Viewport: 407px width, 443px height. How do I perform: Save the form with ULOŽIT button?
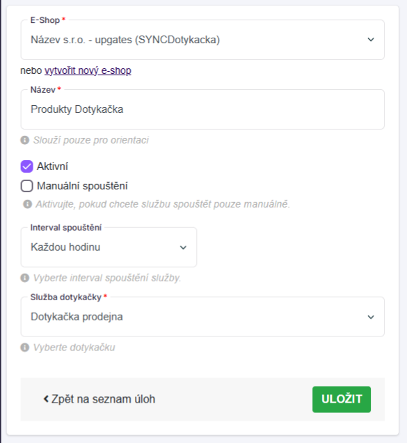click(341, 399)
